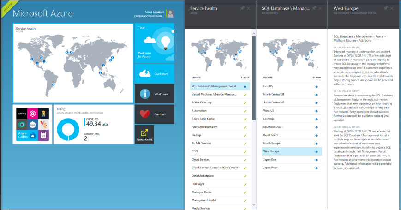
Task: Select Managed Cache row
Action: click(220, 192)
